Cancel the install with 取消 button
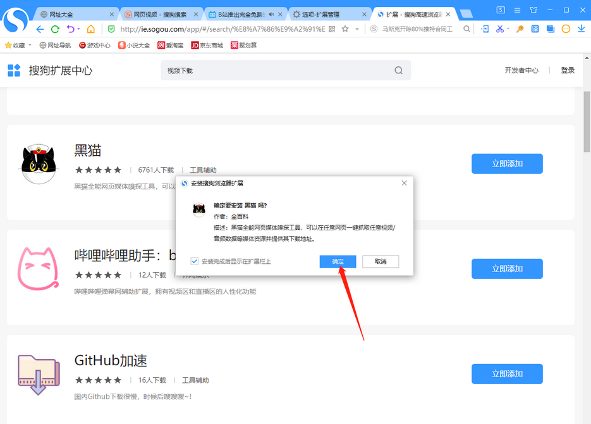The height and width of the screenshot is (424, 591). pos(381,261)
